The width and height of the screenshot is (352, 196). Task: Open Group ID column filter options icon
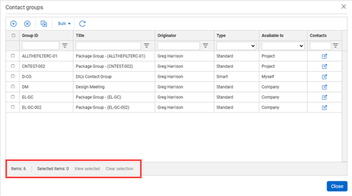pyautogui.click(x=65, y=46)
